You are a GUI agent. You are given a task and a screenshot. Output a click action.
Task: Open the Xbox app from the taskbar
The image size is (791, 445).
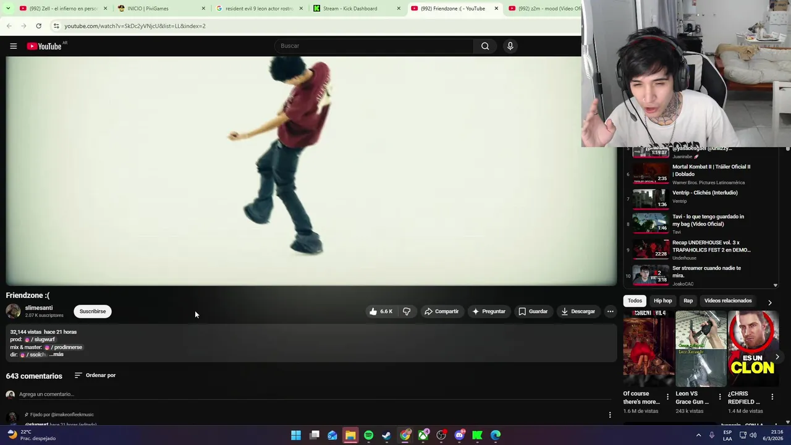pyautogui.click(x=423, y=435)
